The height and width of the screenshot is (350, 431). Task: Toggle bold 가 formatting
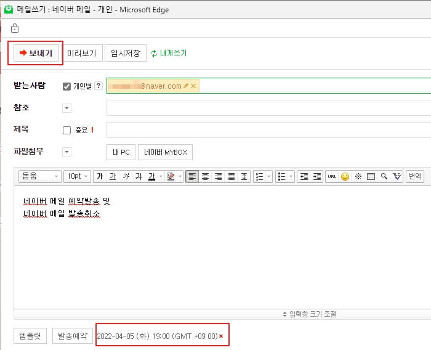click(100, 176)
